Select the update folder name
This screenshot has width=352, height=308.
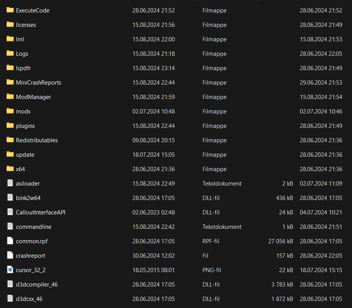coord(25,155)
